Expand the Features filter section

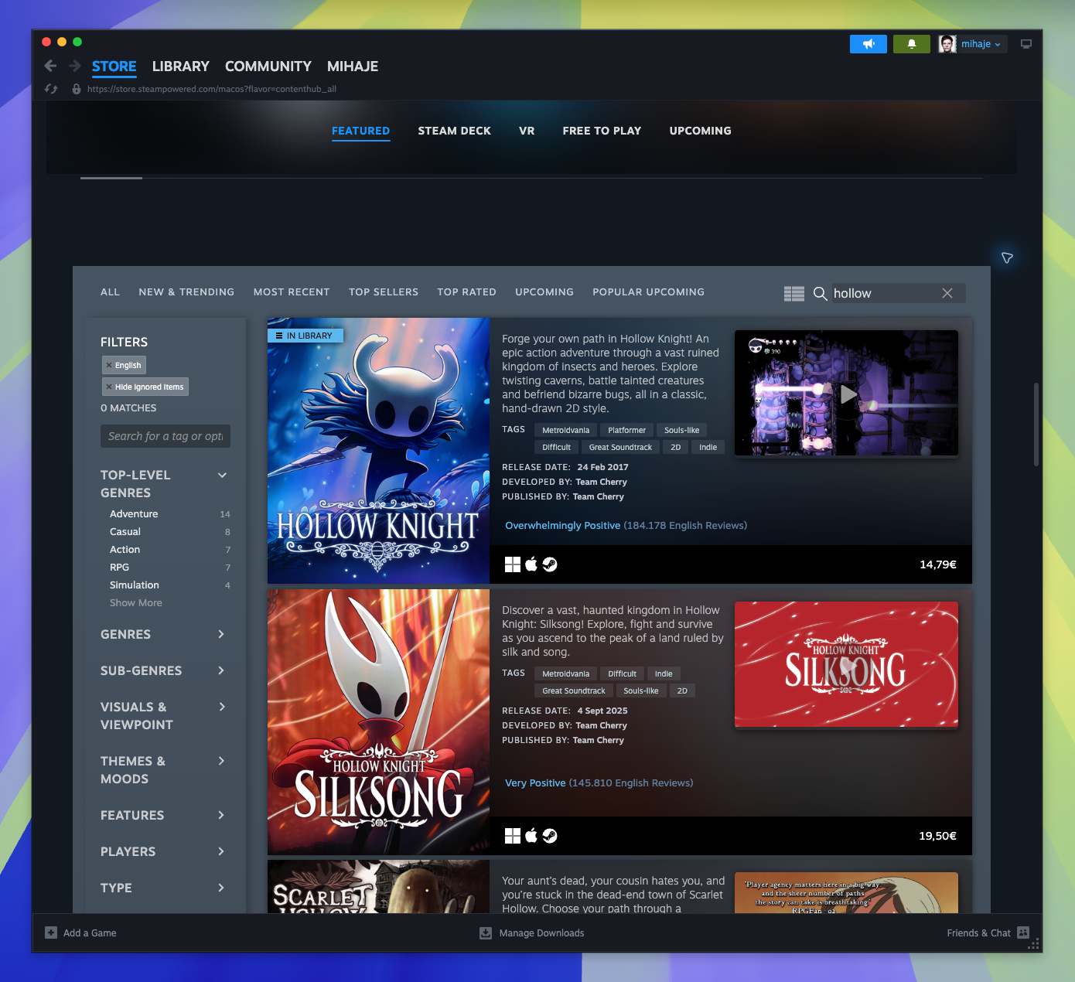[x=220, y=815]
